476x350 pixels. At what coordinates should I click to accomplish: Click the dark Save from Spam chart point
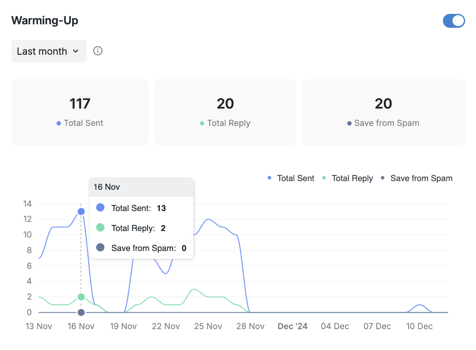(81, 312)
